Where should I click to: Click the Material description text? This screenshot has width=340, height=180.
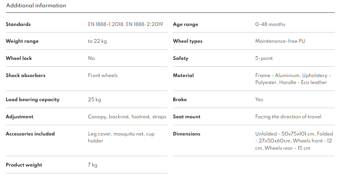click(x=292, y=79)
